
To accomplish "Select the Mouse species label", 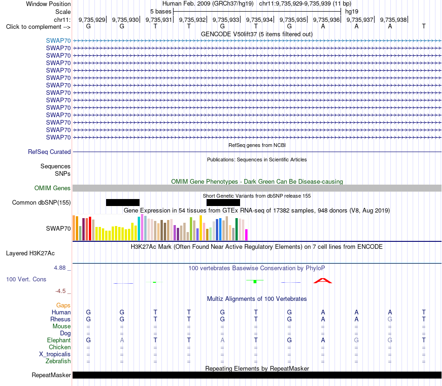I will (x=62, y=326).
